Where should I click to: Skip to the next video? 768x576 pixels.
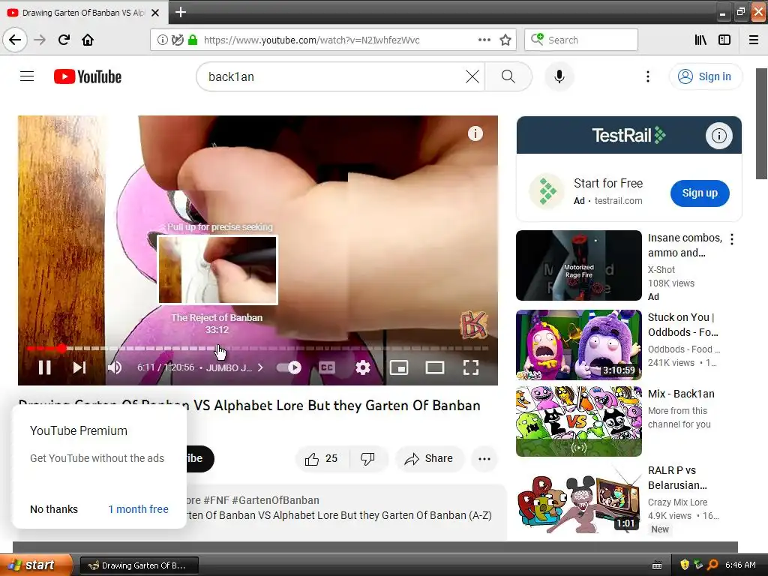(x=79, y=367)
